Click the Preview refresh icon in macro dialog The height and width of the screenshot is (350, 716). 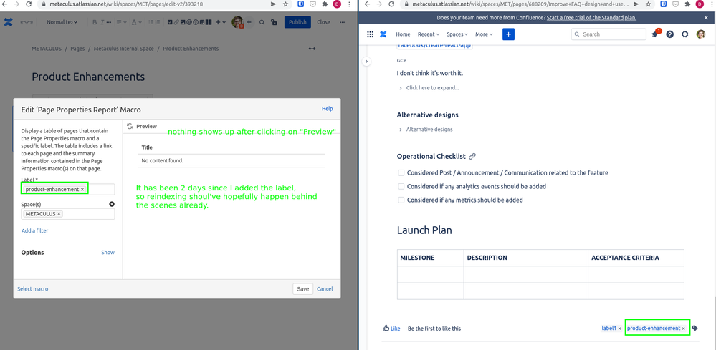coord(130,126)
